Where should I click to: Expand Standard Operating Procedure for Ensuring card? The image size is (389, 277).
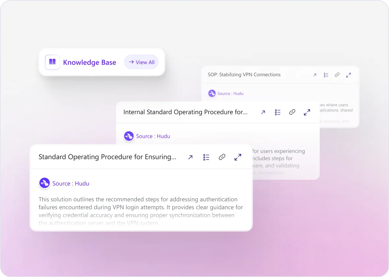(x=238, y=157)
